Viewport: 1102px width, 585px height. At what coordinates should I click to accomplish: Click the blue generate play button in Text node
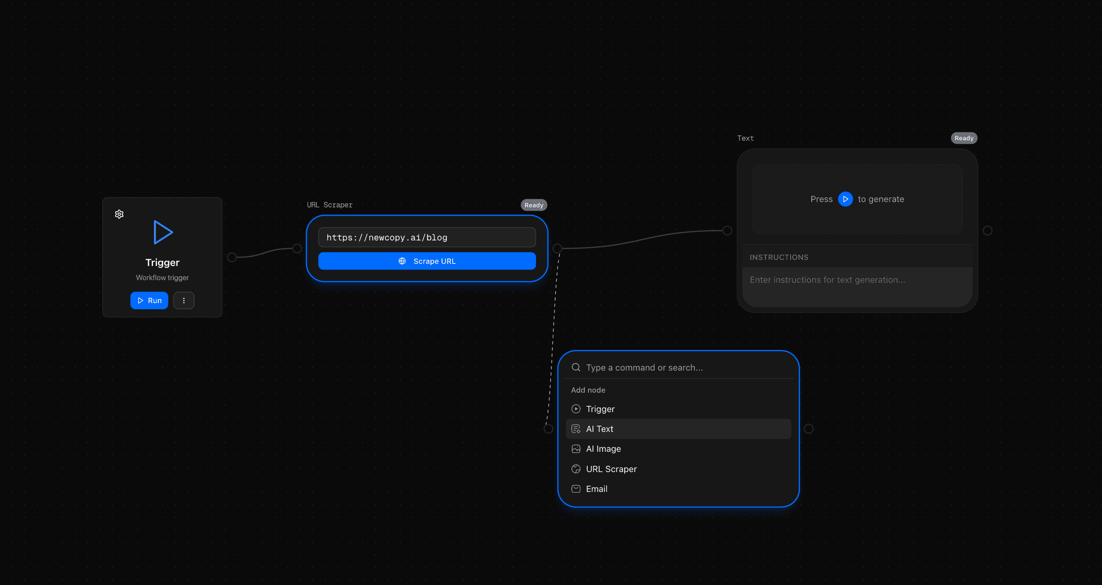(845, 199)
